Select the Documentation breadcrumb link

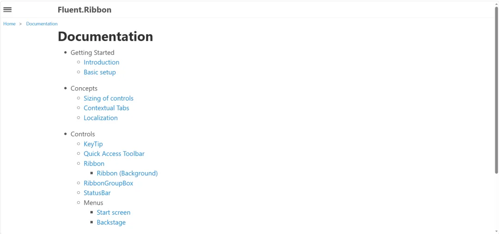(x=42, y=24)
